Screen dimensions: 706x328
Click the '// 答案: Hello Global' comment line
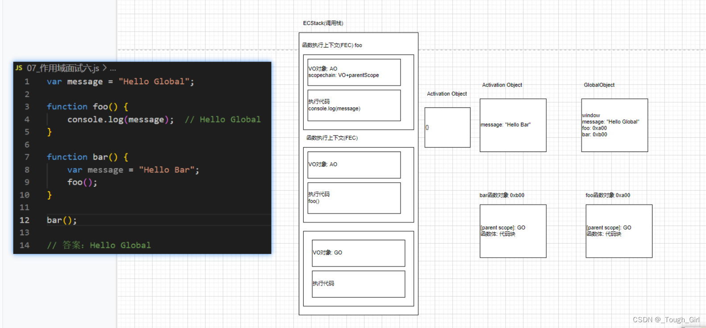coord(99,246)
